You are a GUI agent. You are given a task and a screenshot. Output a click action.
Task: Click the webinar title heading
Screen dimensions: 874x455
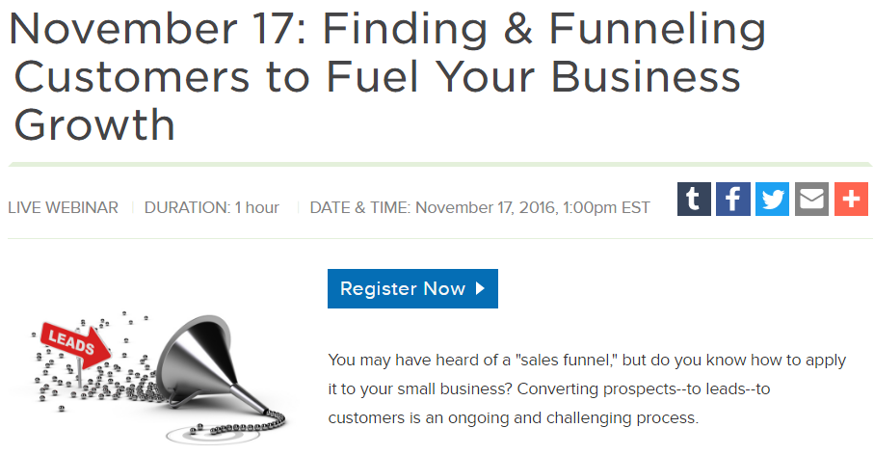click(x=385, y=77)
